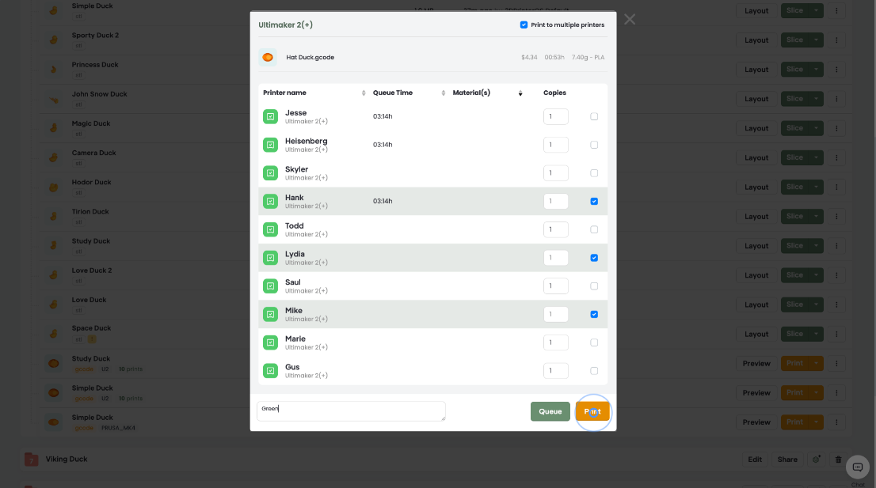Click Layout button for Study Duck stl
Viewport: 876px width, 488px height.
756,246
